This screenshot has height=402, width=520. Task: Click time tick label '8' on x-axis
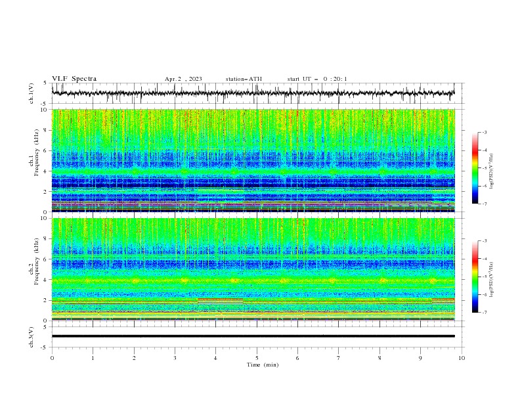tap(379, 358)
